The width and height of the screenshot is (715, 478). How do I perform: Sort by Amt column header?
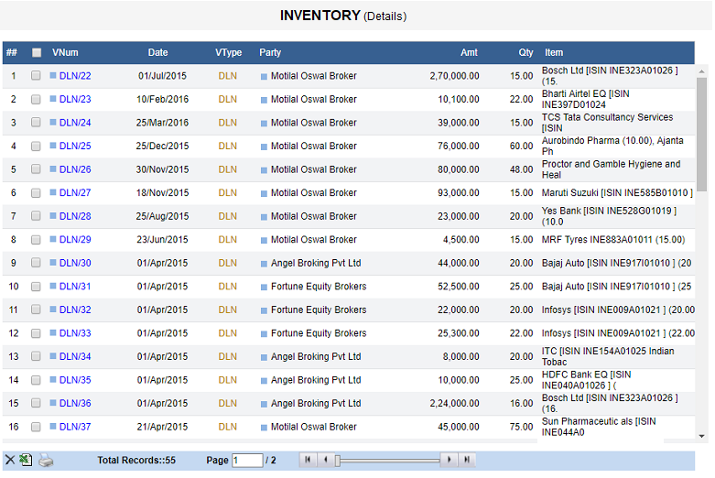click(x=469, y=52)
